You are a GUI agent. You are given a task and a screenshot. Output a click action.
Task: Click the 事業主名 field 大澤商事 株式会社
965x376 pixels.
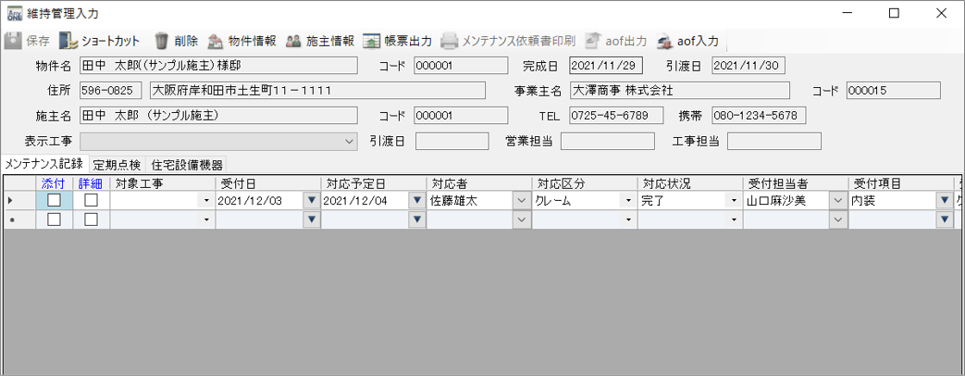(679, 91)
